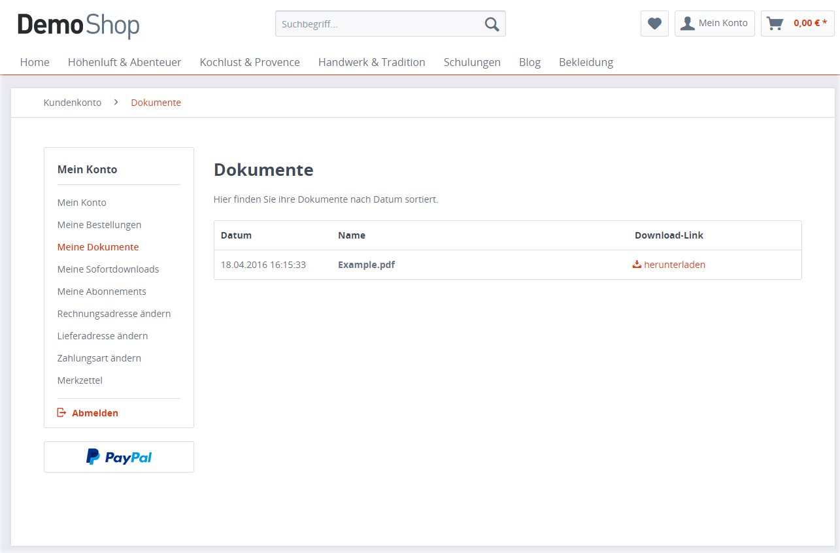The width and height of the screenshot is (840, 553).
Task: Open Lieferadresse ändern link
Action: pyautogui.click(x=103, y=336)
